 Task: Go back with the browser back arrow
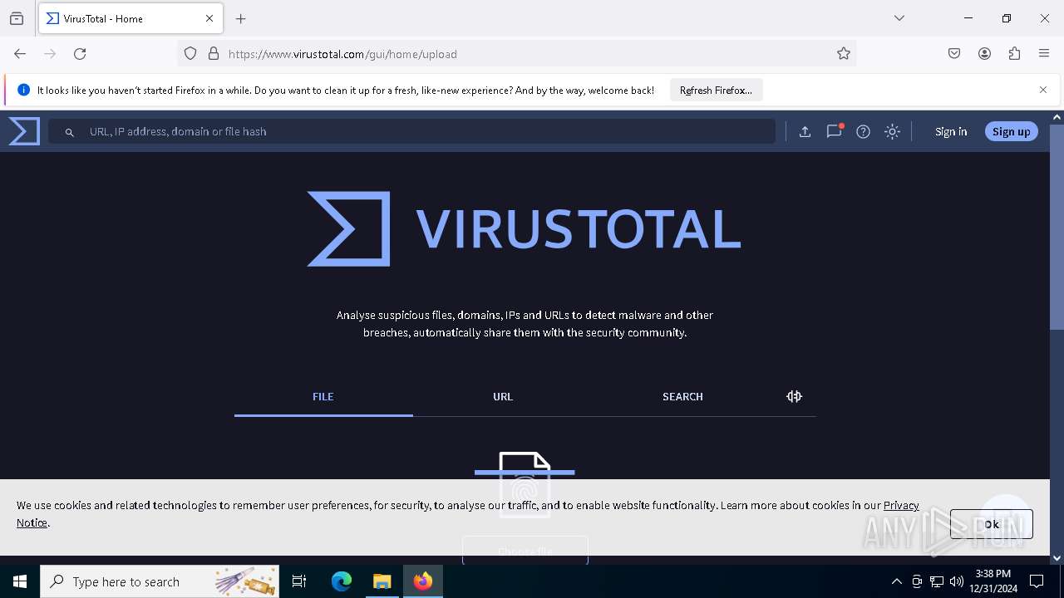(20, 54)
